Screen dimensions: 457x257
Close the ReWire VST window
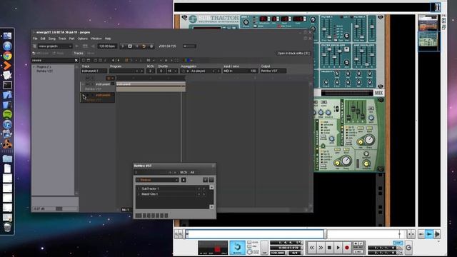coord(214,166)
